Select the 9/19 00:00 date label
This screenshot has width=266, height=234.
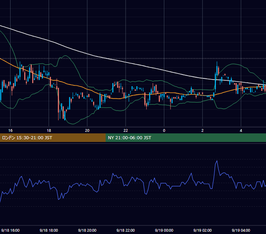[164, 230]
